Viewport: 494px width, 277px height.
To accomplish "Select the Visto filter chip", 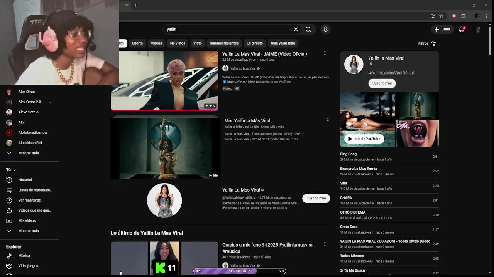I will click(x=198, y=43).
